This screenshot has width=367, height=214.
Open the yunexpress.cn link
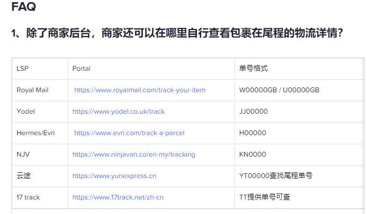pyautogui.click(x=114, y=176)
